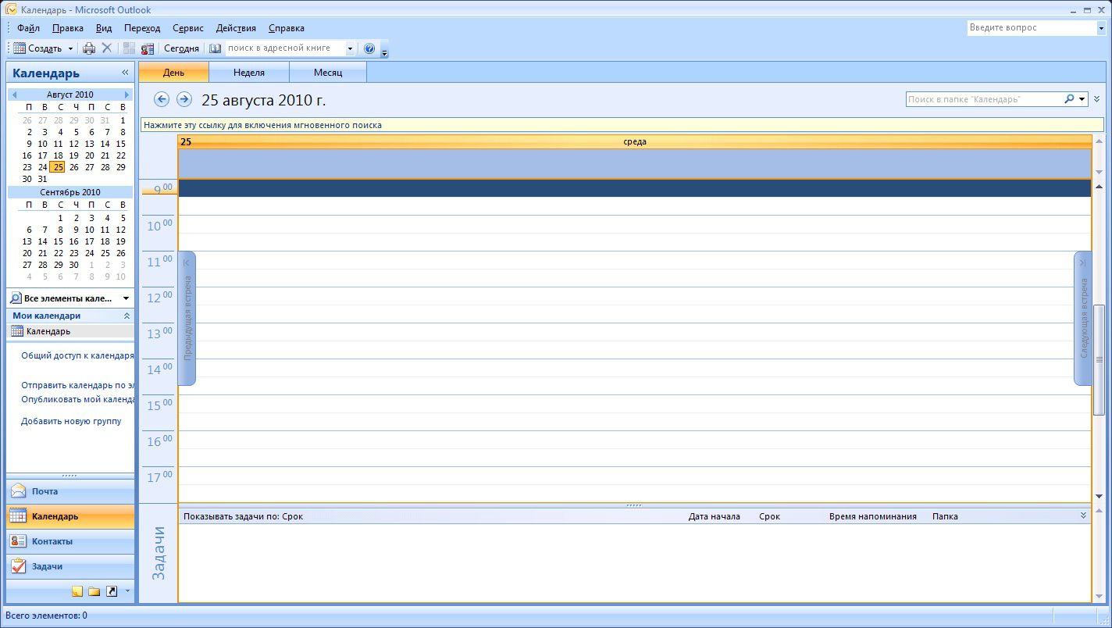Click the Календарь button in navigation pane
Image resolution: width=1112 pixels, height=628 pixels.
(x=70, y=516)
